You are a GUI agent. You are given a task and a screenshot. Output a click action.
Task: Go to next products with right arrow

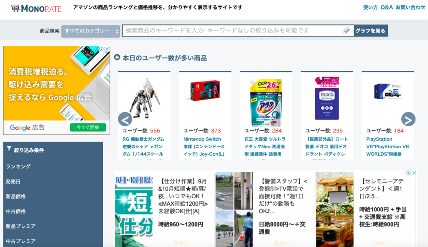point(408,119)
